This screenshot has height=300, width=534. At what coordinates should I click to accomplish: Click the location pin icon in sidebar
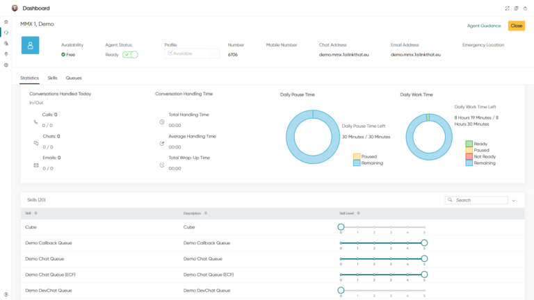click(6, 53)
